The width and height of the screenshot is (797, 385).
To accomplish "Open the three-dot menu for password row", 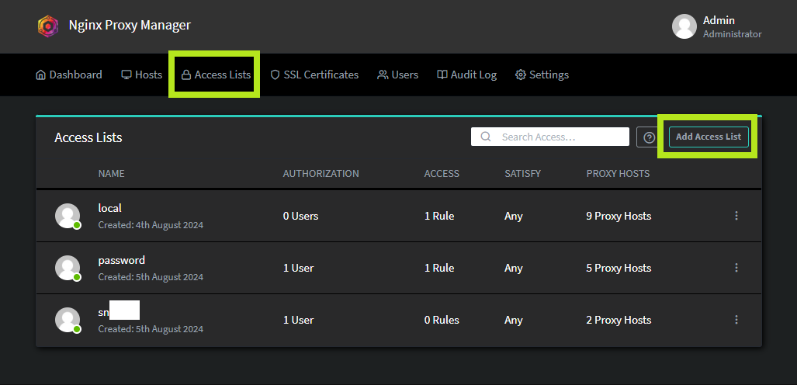I will tap(736, 268).
